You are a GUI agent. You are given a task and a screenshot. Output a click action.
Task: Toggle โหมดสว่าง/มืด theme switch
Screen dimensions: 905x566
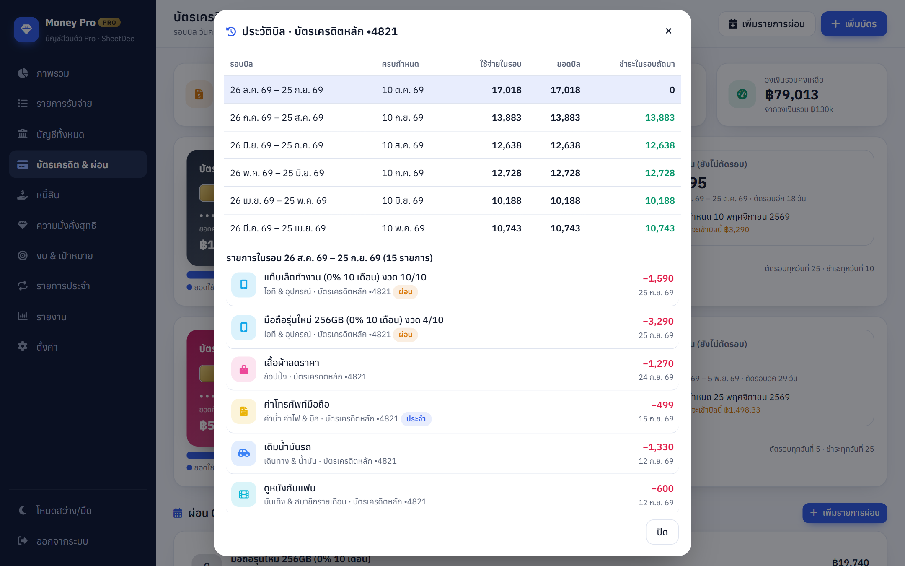click(x=78, y=510)
